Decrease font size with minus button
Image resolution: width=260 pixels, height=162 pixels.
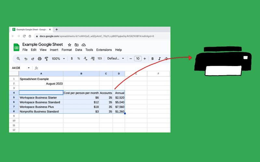pos(131,59)
